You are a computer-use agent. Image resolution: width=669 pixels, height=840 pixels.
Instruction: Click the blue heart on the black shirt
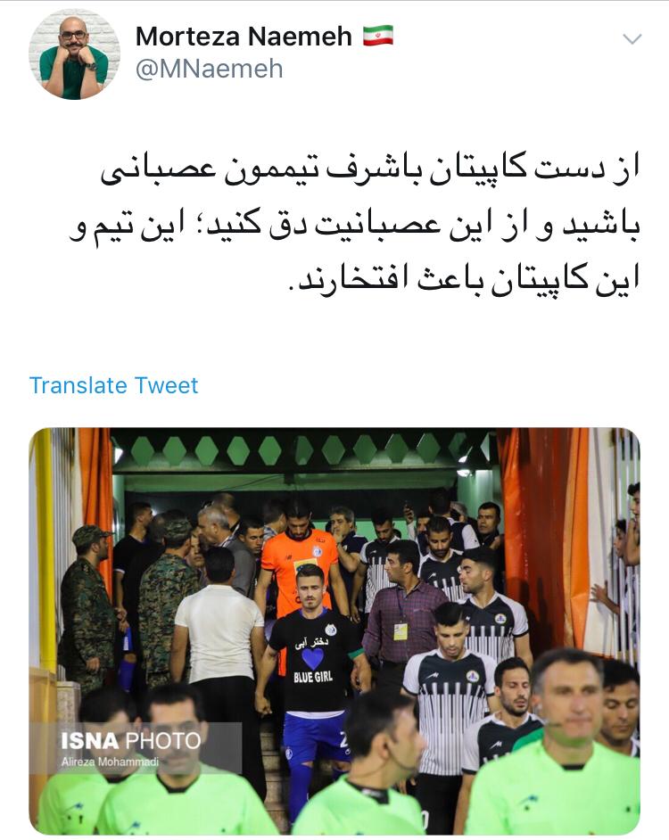(x=312, y=658)
